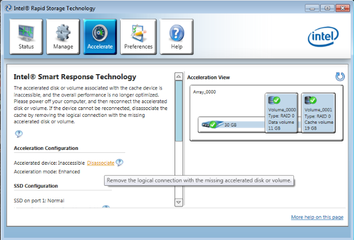This screenshot has width=354, height=240.
Task: Click the vertical scrollbar thumb
Action: (178, 111)
